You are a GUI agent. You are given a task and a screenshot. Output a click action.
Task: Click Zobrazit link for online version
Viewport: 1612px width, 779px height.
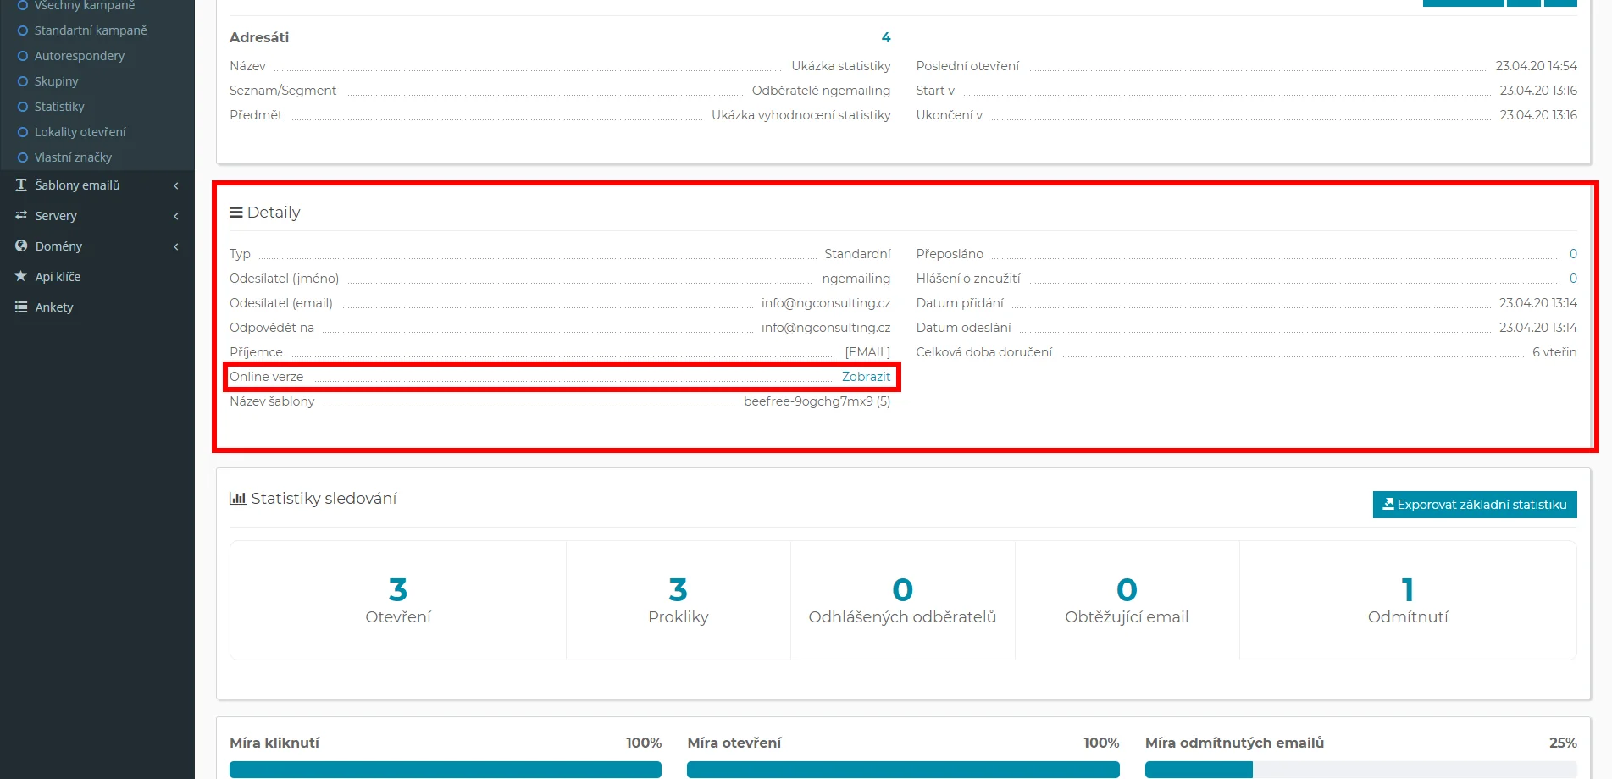[866, 377]
